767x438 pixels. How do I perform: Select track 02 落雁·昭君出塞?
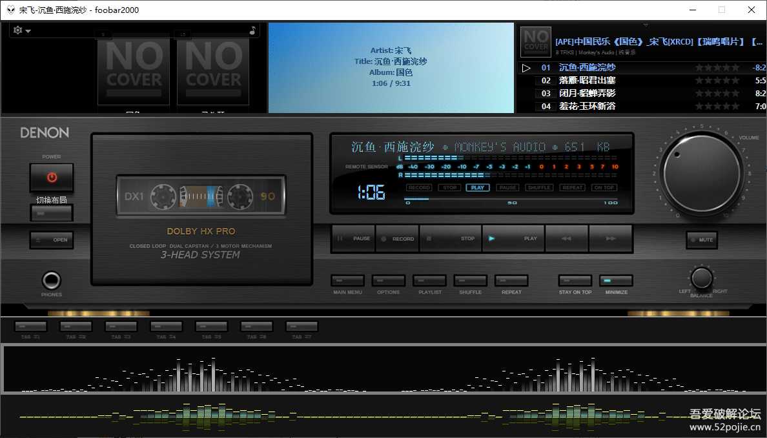coord(642,80)
